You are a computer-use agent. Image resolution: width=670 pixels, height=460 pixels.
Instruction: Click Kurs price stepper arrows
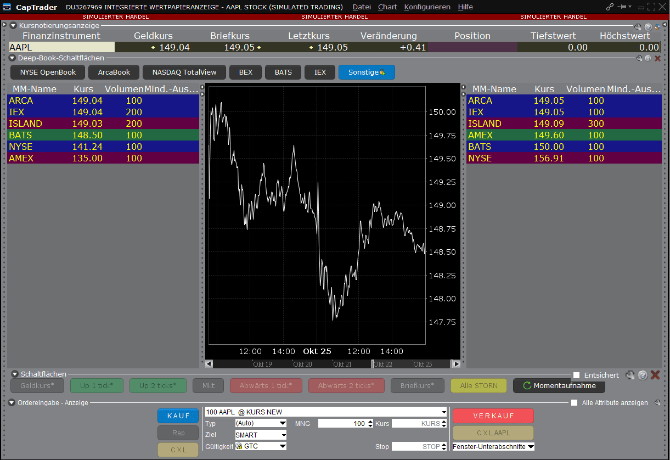tap(443, 423)
